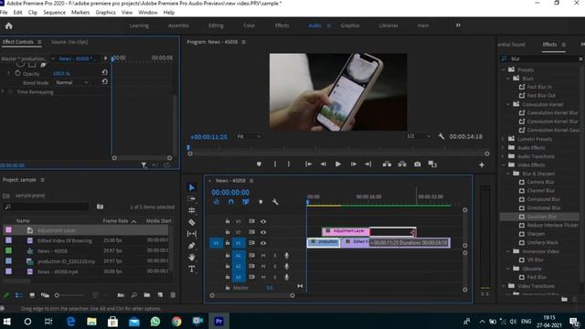Expand Time Remapping property

coord(3,91)
